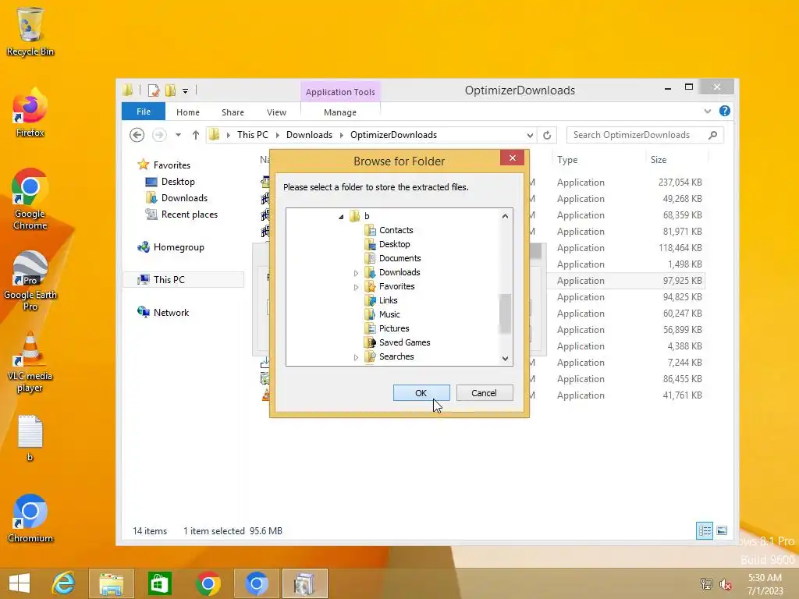The height and width of the screenshot is (599, 799).
Task: Open Google Chrome desktop shortcut
Action: coord(30,199)
